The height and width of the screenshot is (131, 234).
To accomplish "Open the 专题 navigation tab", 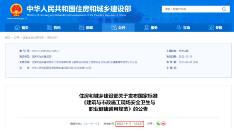I will coord(216,28).
